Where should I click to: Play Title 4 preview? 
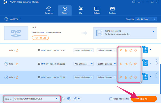(x=6, y=64)
